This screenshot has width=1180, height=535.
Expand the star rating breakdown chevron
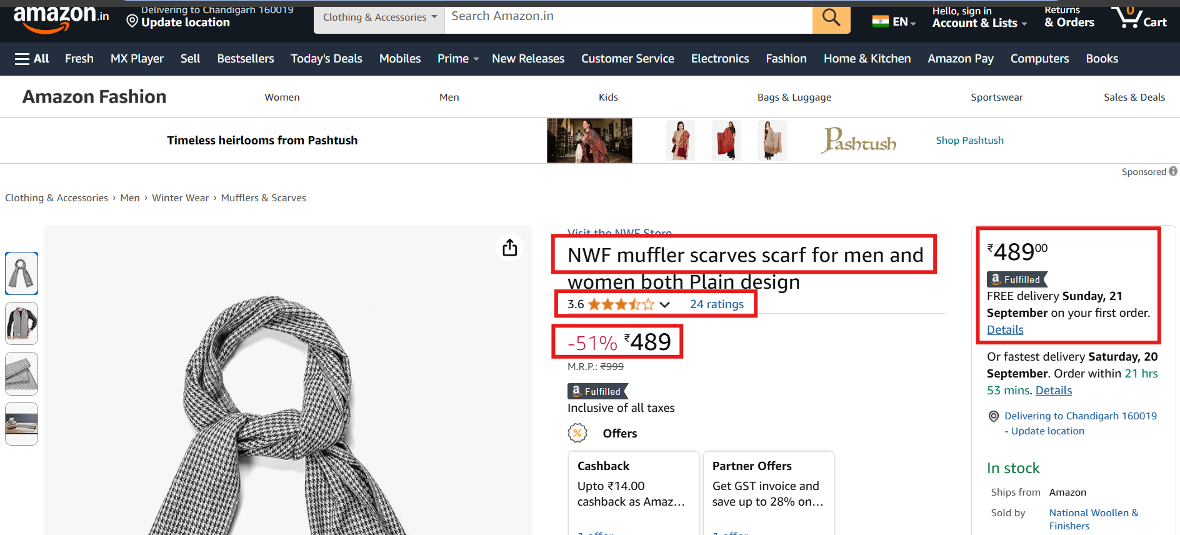[665, 304]
